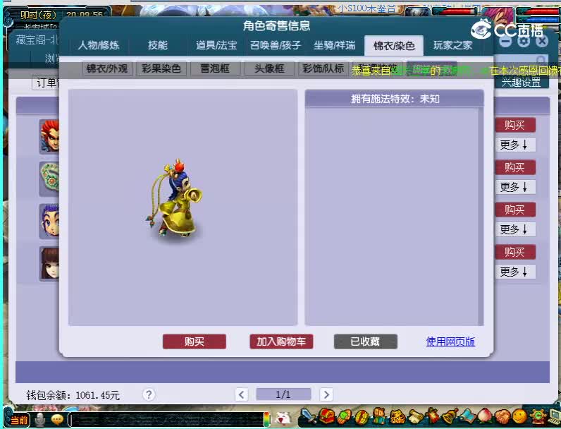561x429 pixels.
Task: Click the red-gold trade icon in bottom toolbar
Action: coord(362,417)
